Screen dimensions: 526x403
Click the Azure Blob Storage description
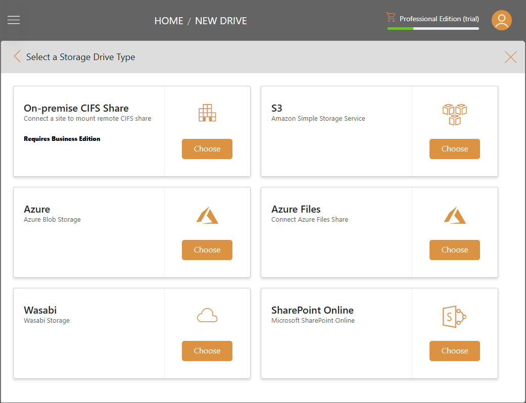[52, 219]
